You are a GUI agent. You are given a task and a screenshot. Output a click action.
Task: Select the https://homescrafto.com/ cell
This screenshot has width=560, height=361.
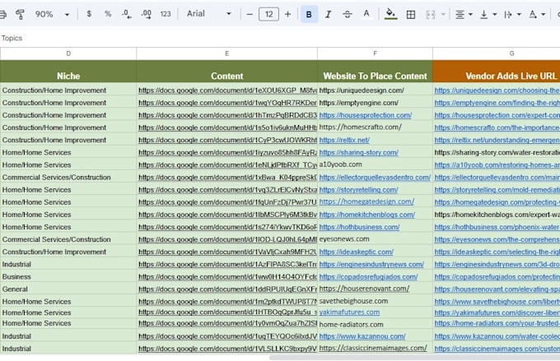(x=375, y=127)
